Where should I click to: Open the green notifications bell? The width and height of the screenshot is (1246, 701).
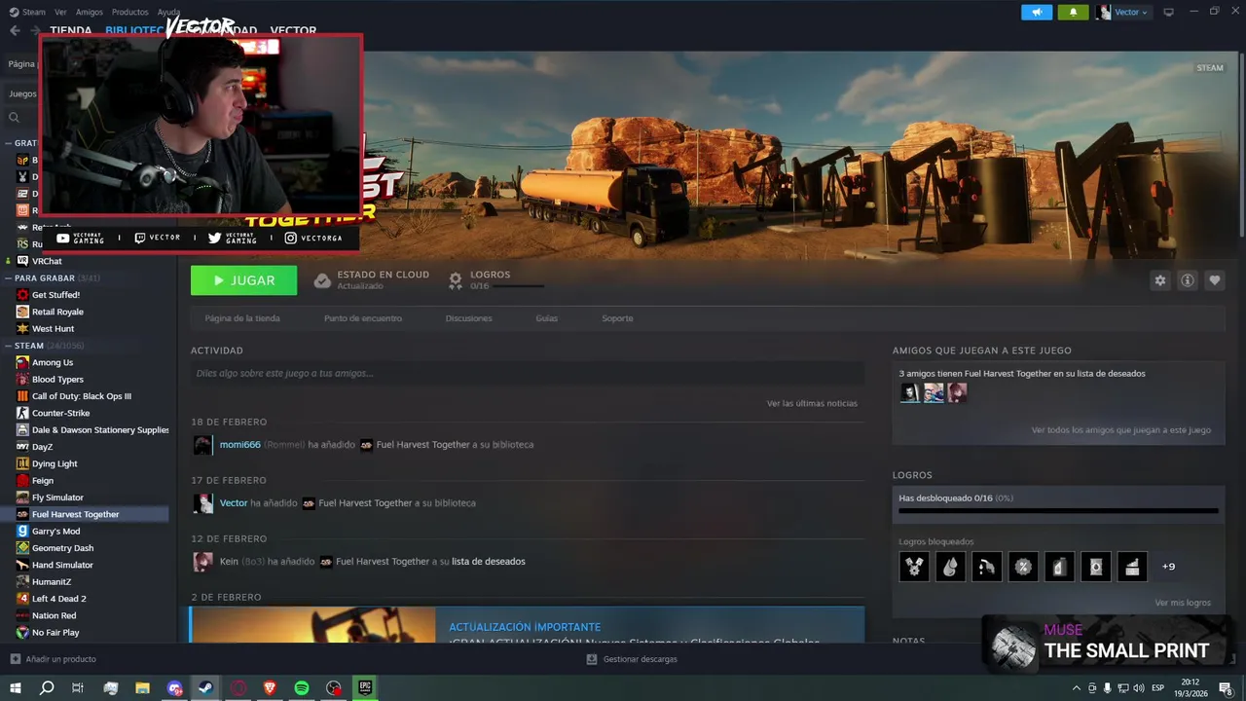(x=1073, y=12)
